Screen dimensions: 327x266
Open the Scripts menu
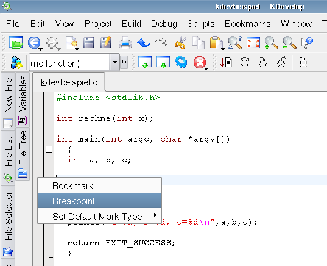200,24
